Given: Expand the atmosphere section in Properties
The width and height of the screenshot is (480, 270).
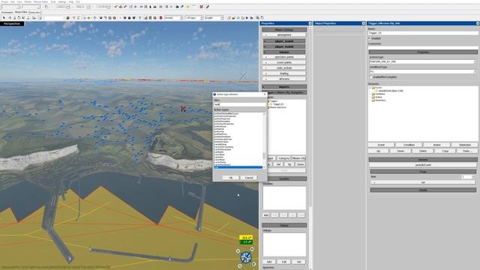Looking at the screenshot, I should point(284,35).
